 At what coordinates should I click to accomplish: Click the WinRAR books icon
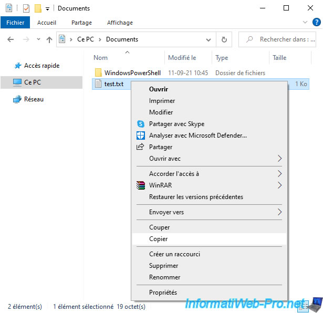(140, 185)
